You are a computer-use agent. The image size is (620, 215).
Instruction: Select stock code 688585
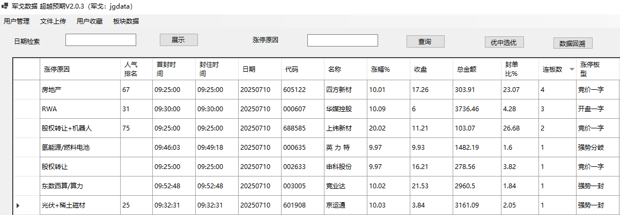coord(302,128)
